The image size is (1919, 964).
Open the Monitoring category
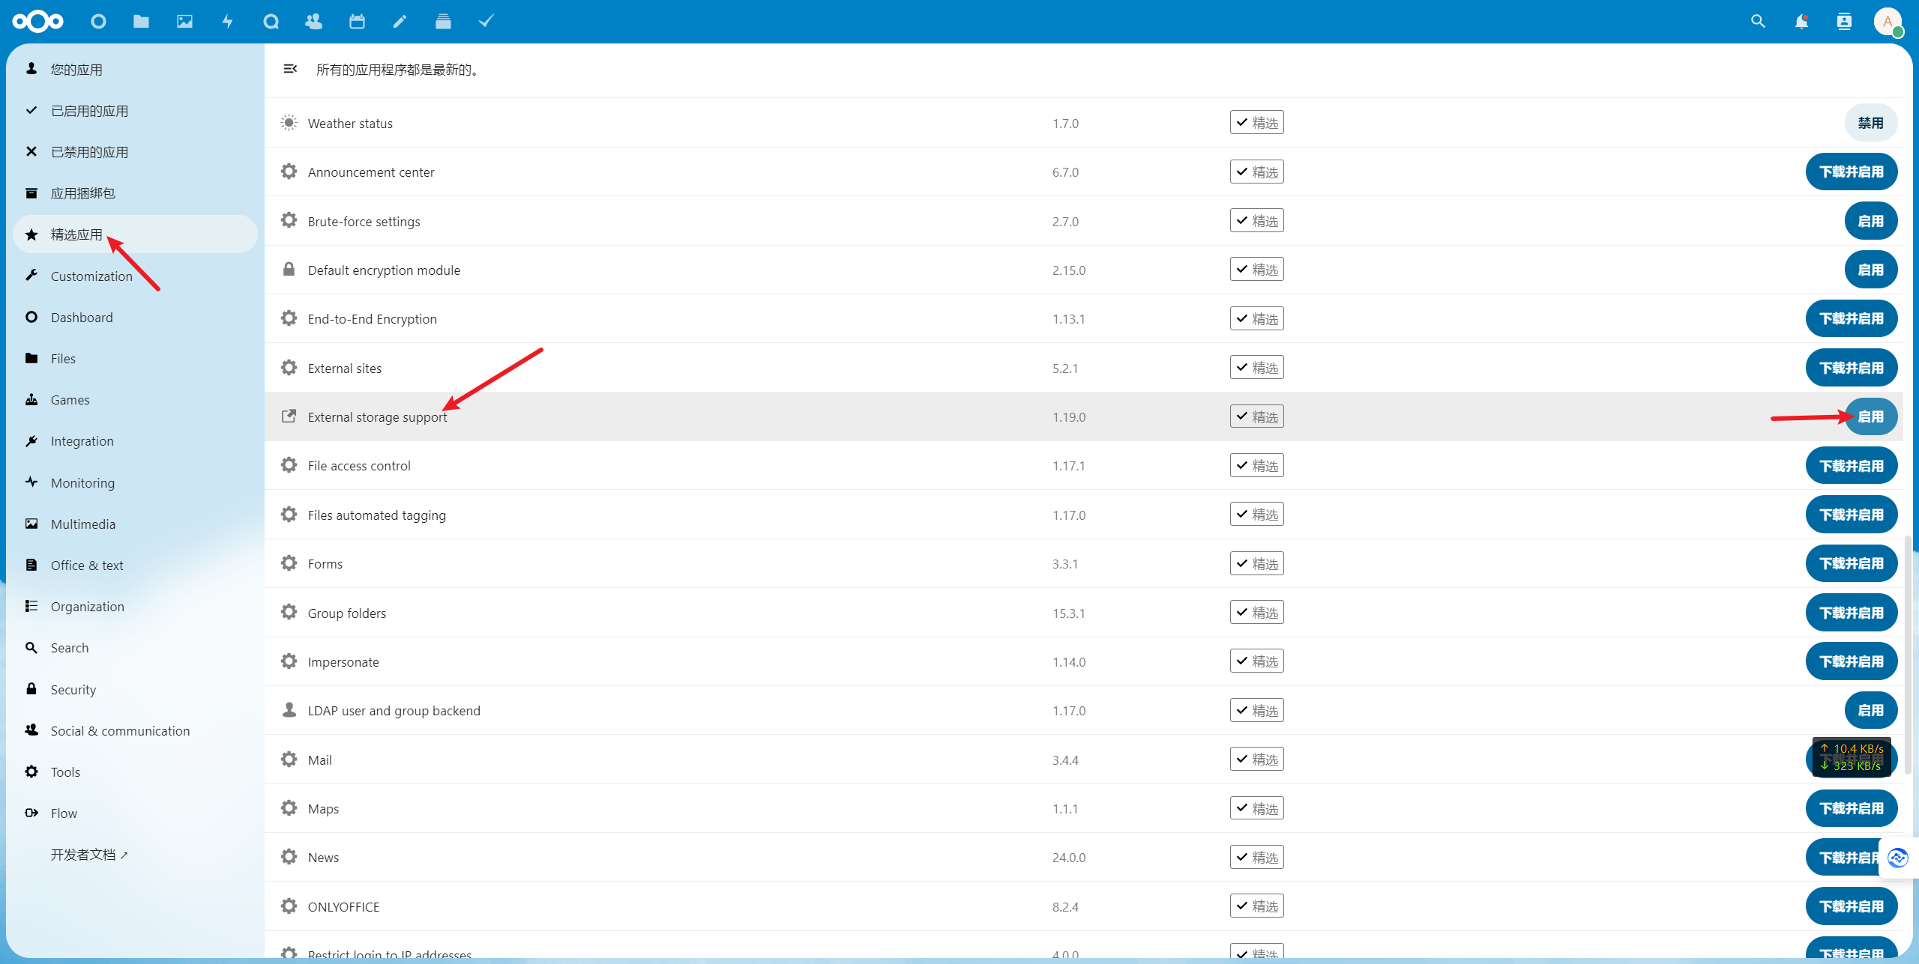click(x=135, y=482)
